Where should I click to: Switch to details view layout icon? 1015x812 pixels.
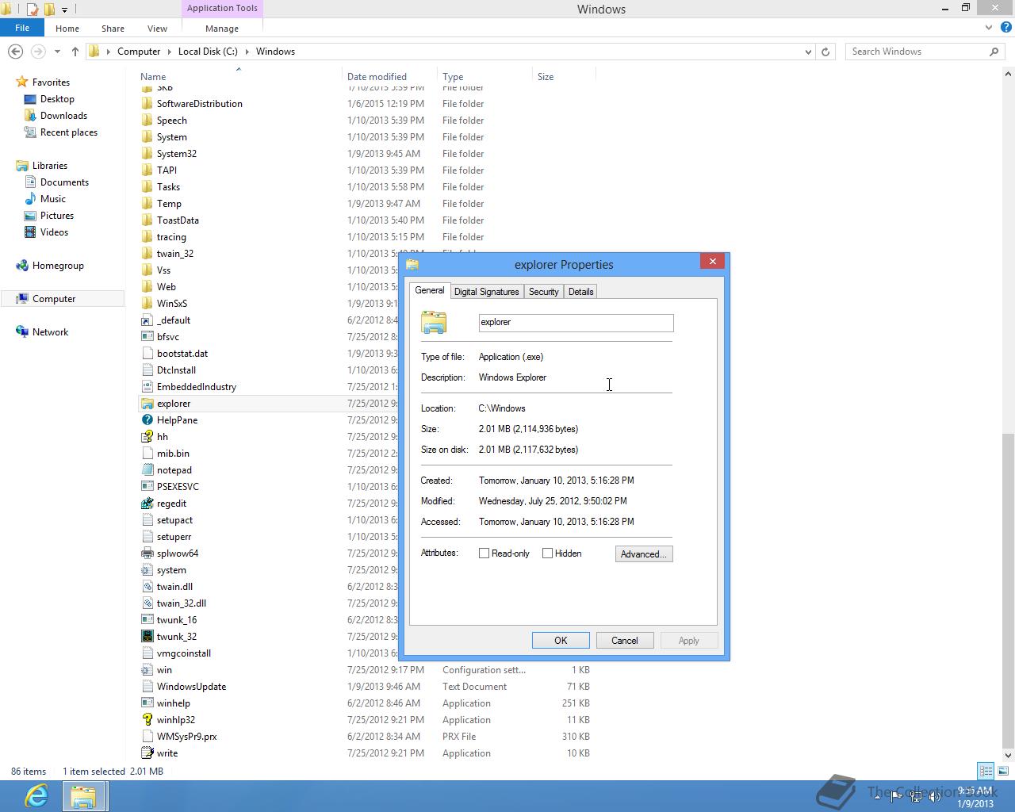[x=986, y=771]
